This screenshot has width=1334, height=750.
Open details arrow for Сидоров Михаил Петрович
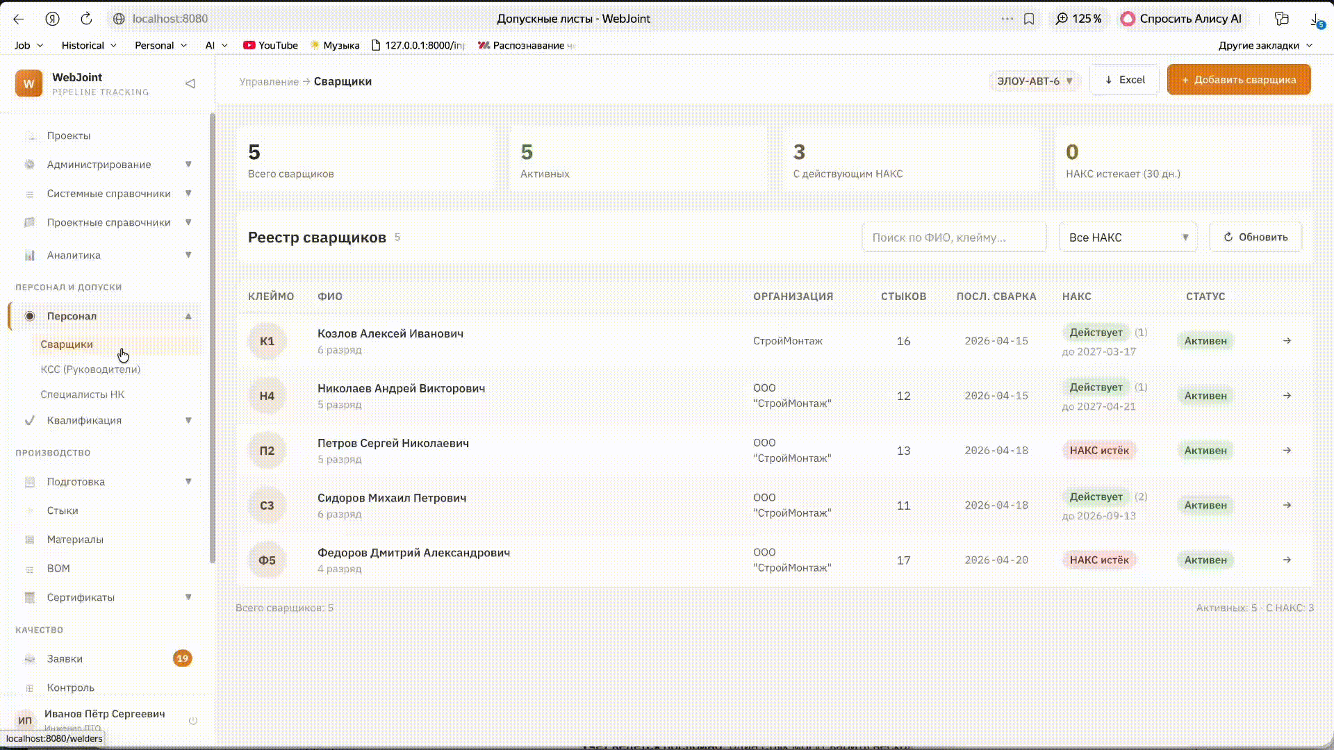point(1287,506)
